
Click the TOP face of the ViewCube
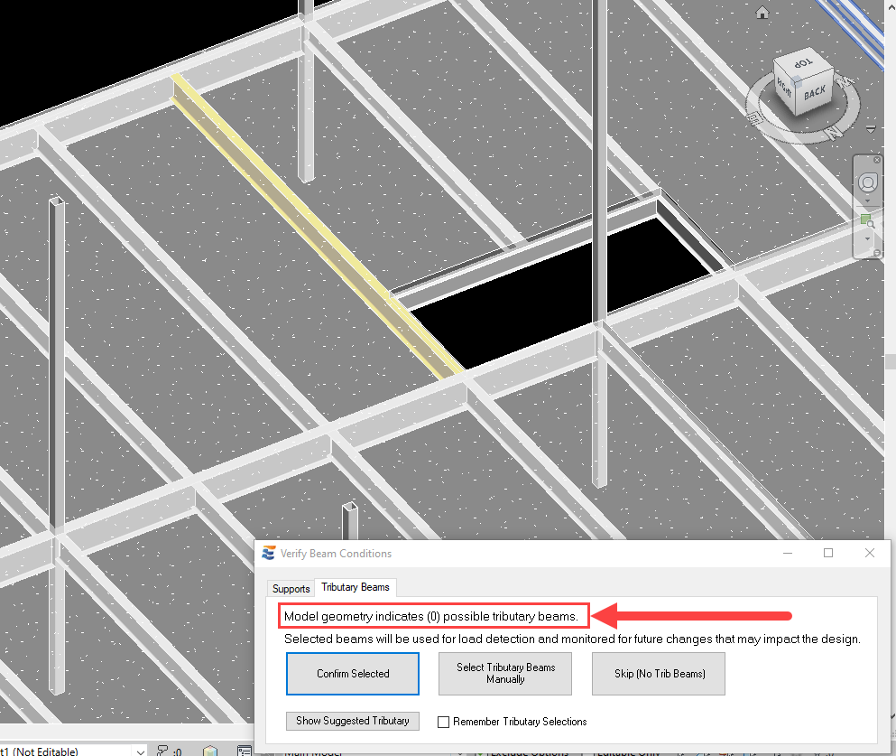coord(799,66)
